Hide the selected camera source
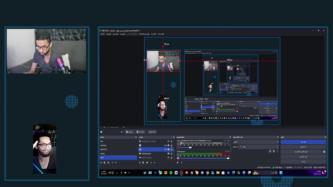This screenshot has height=187, width=333. 168,149
